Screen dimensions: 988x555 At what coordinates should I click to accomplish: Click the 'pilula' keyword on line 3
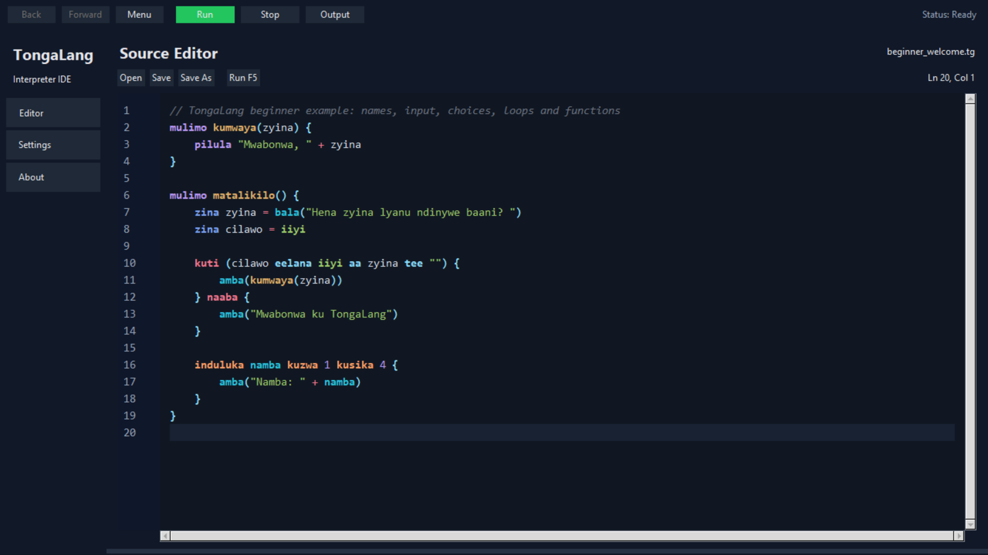click(213, 144)
